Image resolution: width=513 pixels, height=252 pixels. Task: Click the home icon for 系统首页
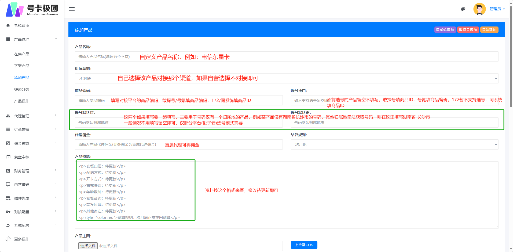coord(8,26)
